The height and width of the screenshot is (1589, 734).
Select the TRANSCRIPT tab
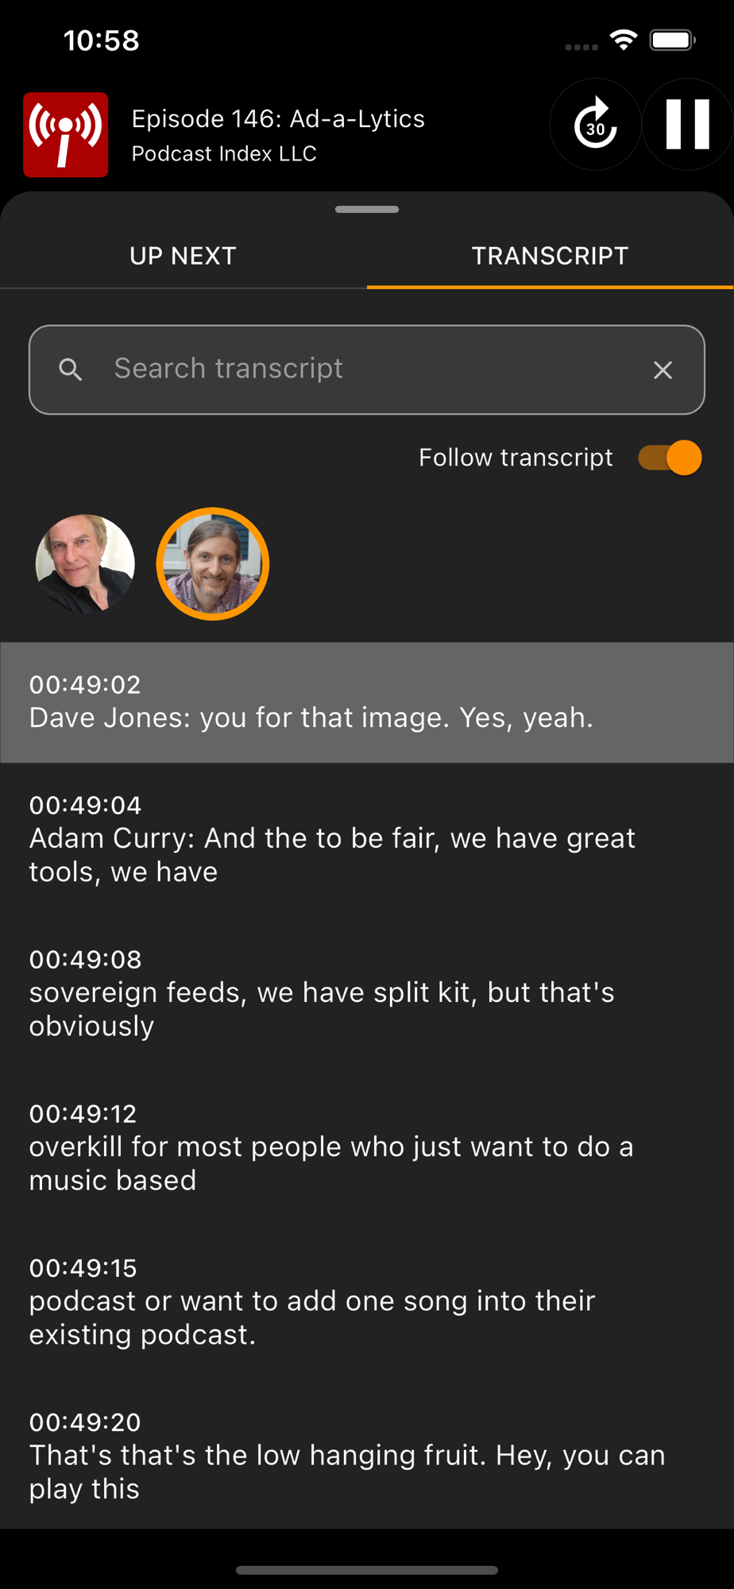[x=550, y=256]
